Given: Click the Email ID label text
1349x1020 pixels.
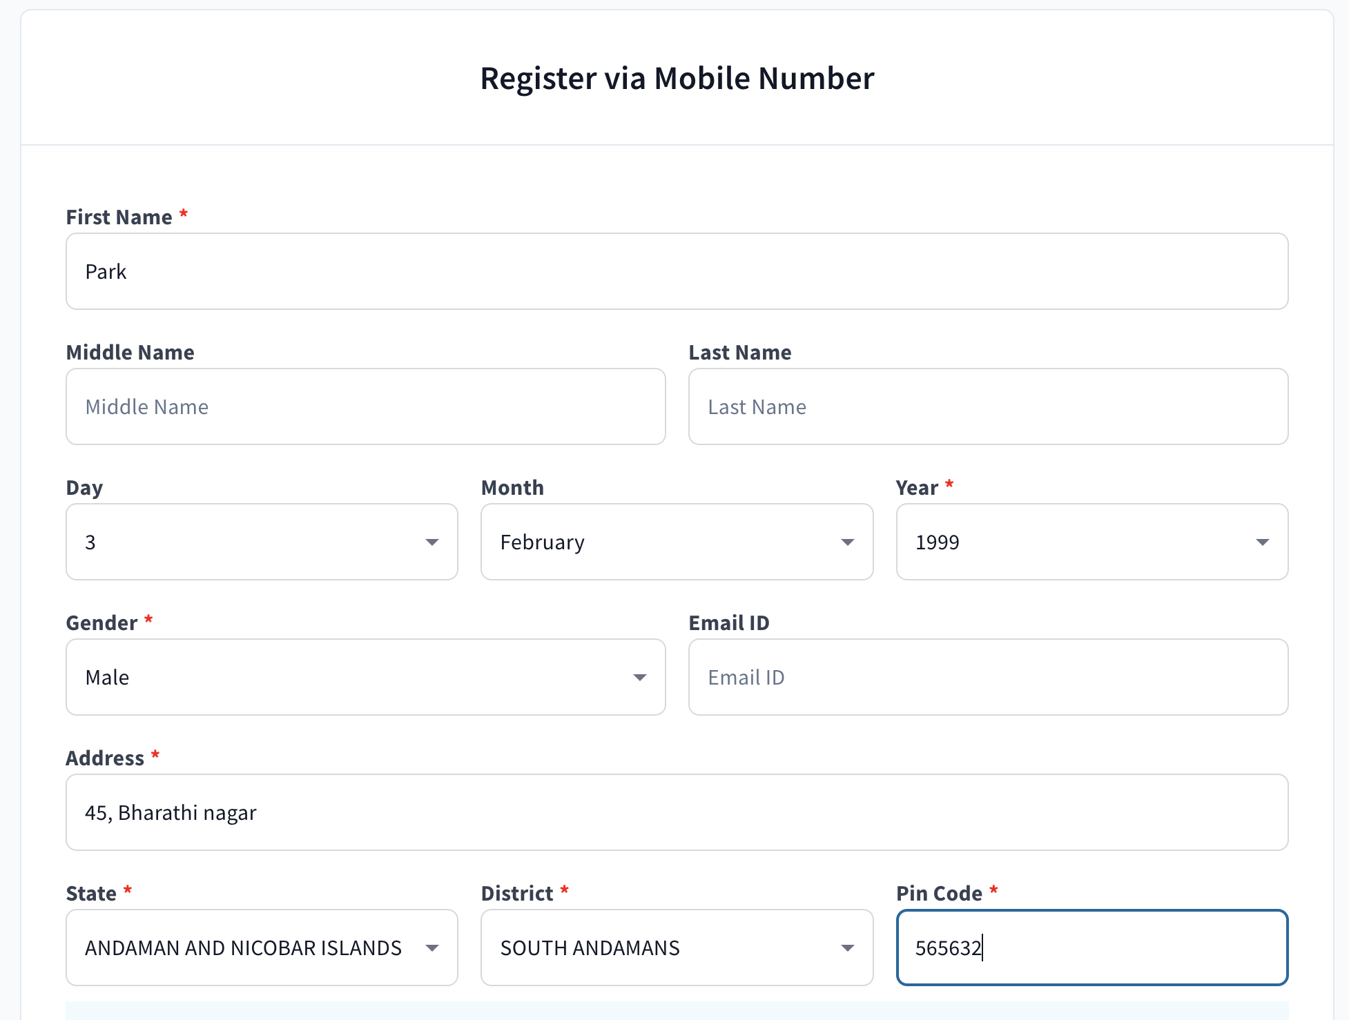Looking at the screenshot, I should click(x=728, y=623).
